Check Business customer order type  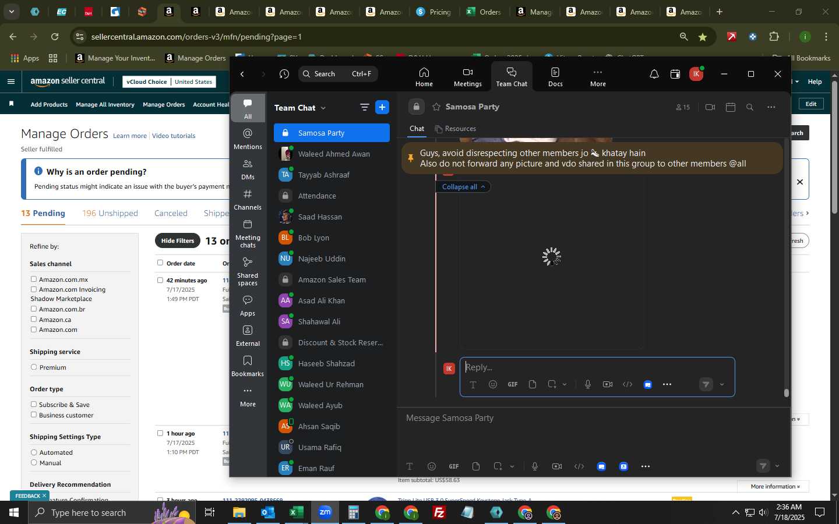point(34,415)
